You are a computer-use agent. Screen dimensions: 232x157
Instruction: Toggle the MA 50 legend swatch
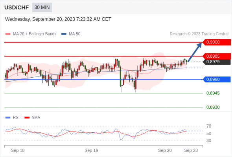64,34
